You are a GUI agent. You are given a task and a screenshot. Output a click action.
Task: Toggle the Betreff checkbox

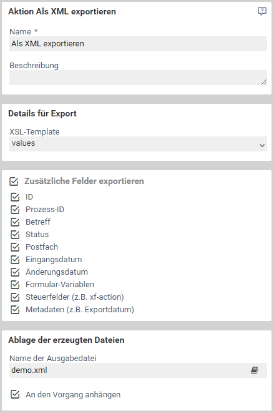[x=15, y=222]
